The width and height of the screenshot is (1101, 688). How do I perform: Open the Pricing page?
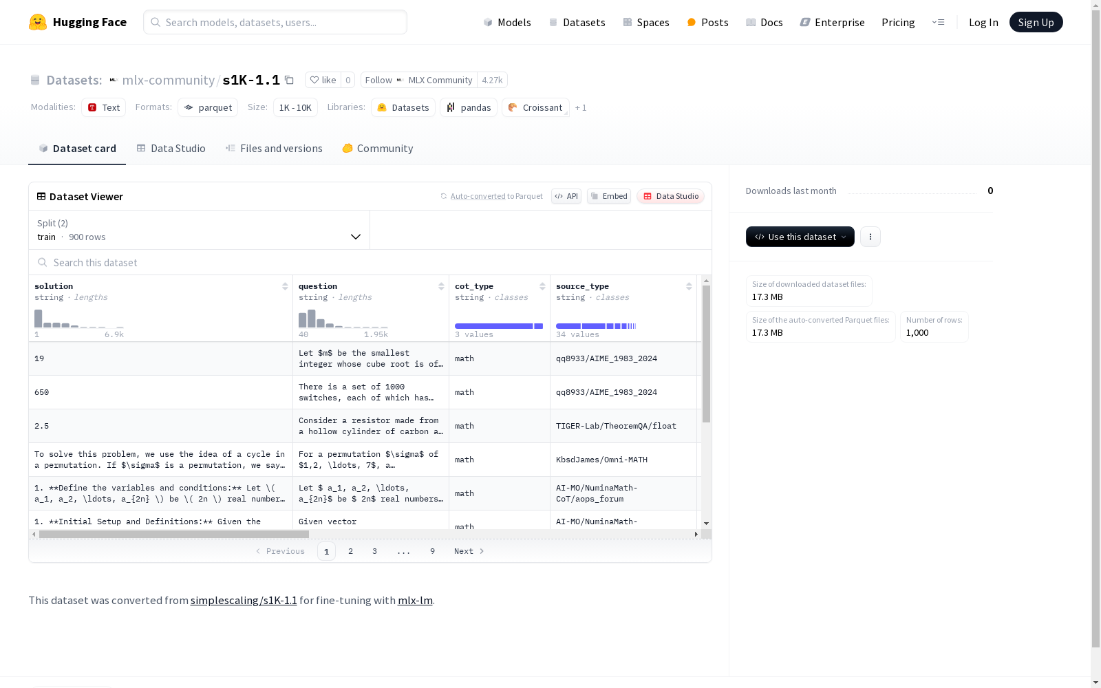(x=898, y=22)
